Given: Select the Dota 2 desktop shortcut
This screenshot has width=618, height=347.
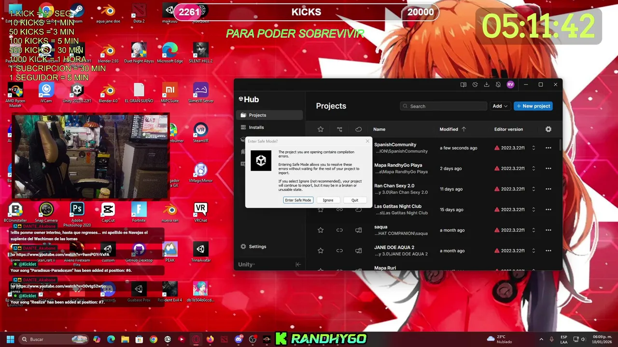Looking at the screenshot, I should [x=139, y=13].
